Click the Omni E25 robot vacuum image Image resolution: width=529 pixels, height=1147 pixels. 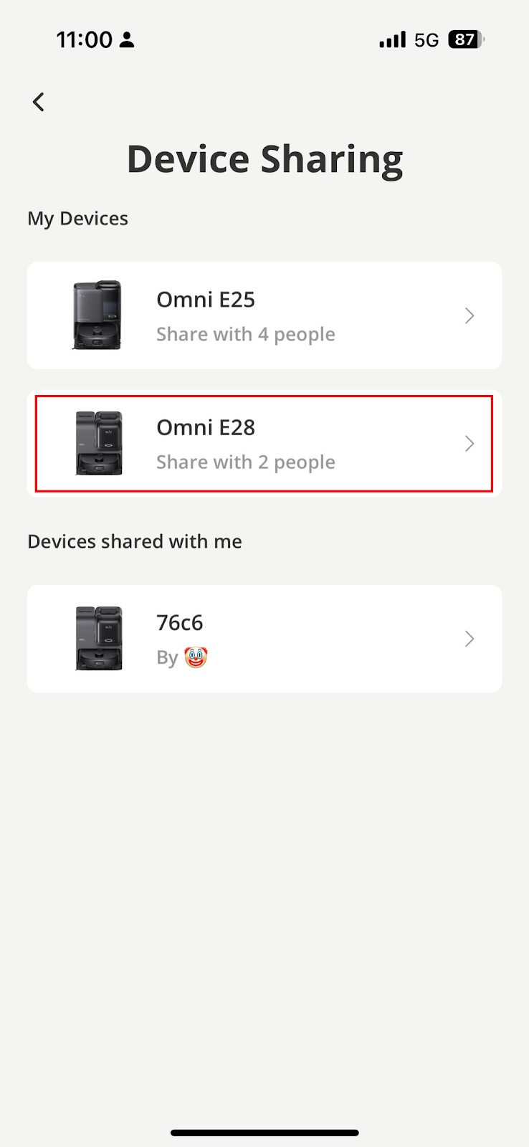click(97, 315)
